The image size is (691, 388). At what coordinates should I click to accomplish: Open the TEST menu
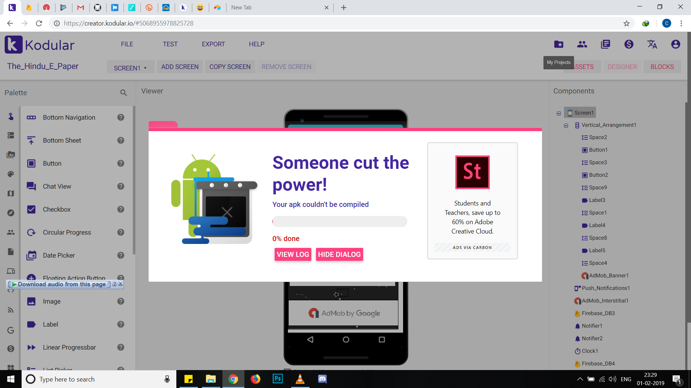pos(170,44)
